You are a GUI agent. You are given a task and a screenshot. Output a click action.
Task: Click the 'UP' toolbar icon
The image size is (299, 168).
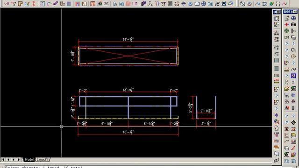pos(121,4)
